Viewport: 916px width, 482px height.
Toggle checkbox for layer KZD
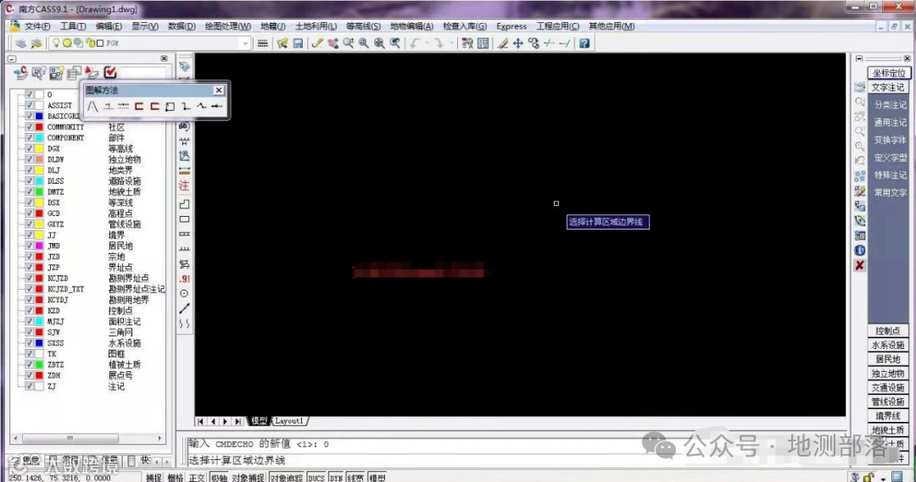(29, 310)
